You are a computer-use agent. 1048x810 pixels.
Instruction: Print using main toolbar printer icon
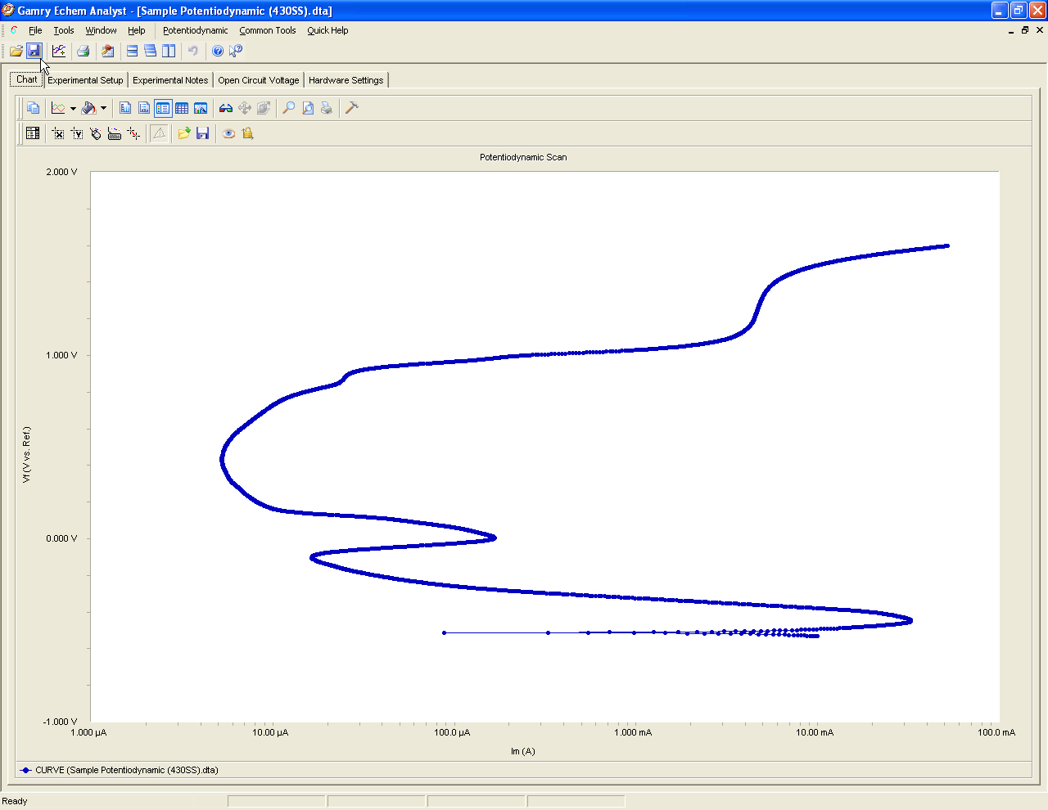83,51
